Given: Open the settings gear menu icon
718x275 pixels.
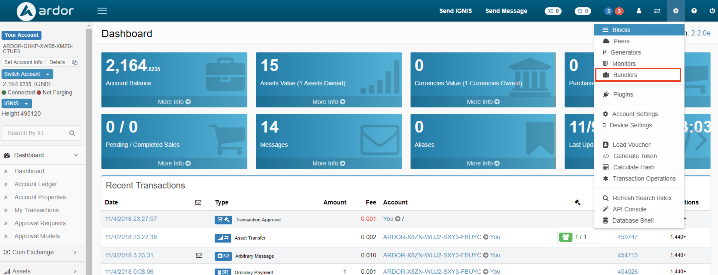Looking at the screenshot, I should click(675, 11).
